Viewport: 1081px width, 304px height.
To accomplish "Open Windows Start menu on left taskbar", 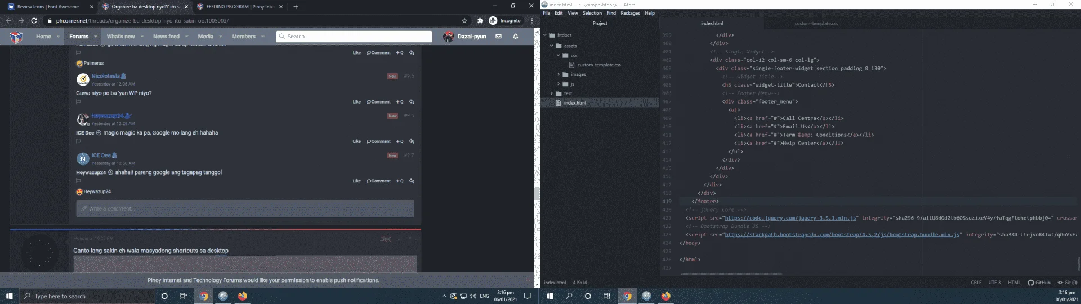I will point(9,296).
